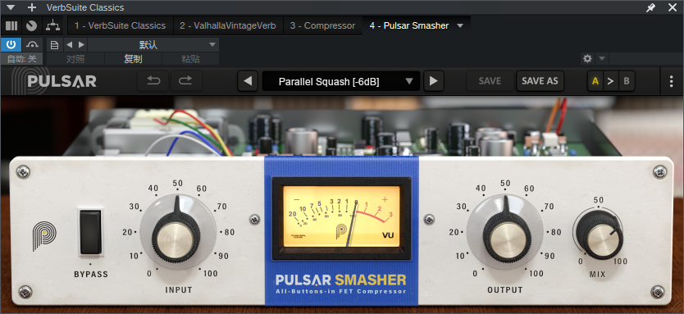Switch to state B

pyautogui.click(x=627, y=81)
